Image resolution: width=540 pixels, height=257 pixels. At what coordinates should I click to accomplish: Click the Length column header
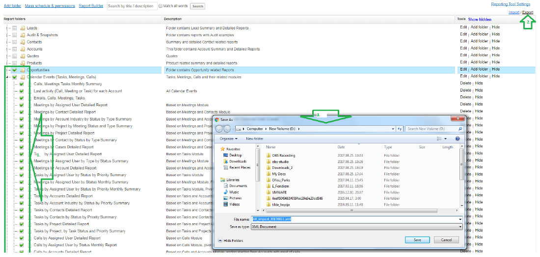click(x=448, y=147)
